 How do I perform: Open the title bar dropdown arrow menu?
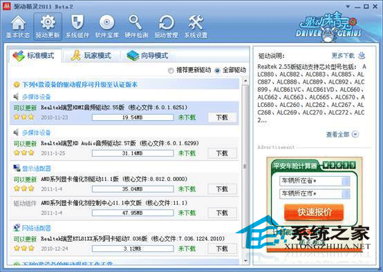(348, 7)
